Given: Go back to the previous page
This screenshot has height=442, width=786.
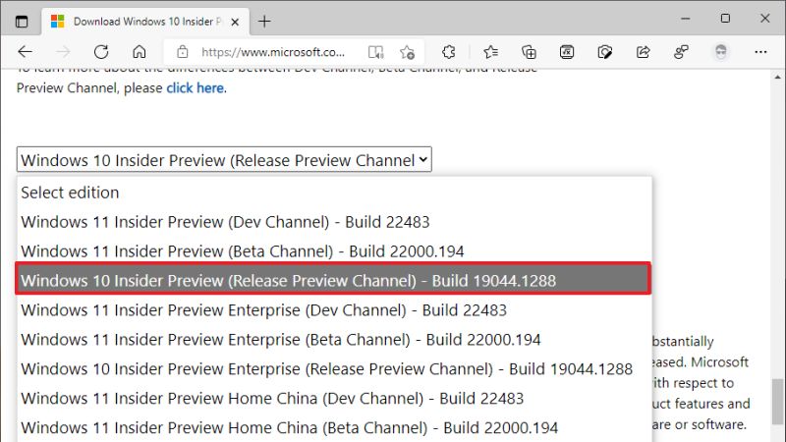Looking at the screenshot, I should 26,52.
